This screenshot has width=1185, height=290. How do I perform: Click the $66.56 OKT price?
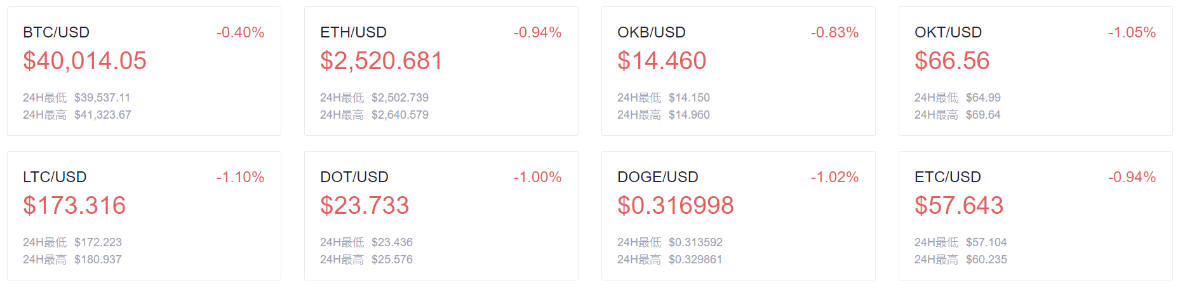click(952, 61)
